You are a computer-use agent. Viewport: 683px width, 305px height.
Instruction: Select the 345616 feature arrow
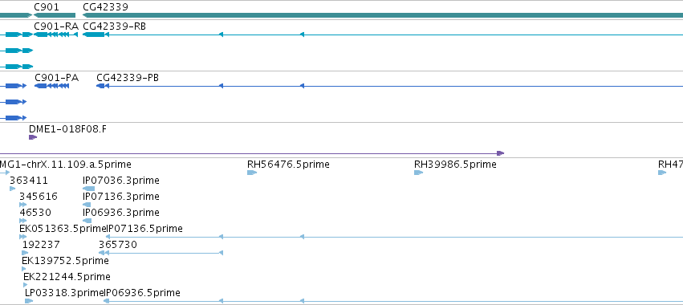point(22,205)
